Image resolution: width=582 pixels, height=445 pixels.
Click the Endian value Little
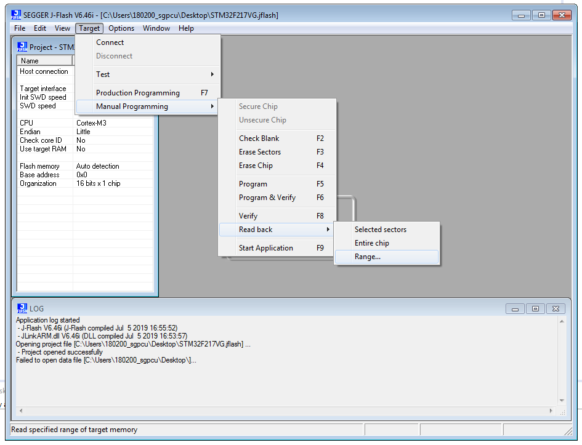click(x=83, y=132)
